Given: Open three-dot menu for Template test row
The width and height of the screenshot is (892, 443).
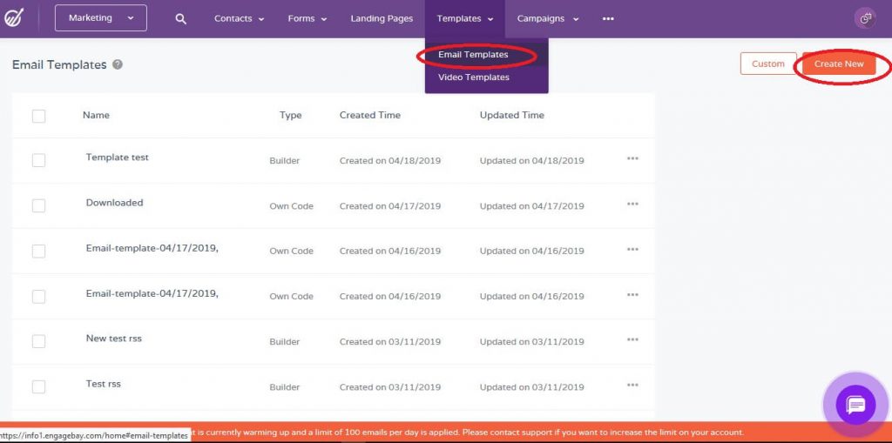Looking at the screenshot, I should coord(632,158).
